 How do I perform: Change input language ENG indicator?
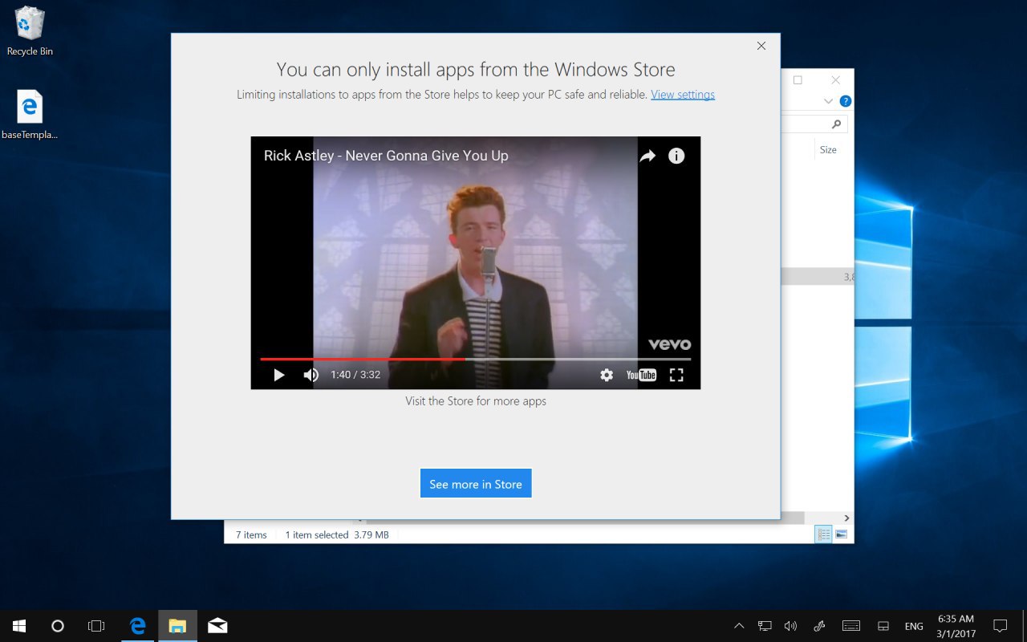click(x=914, y=626)
